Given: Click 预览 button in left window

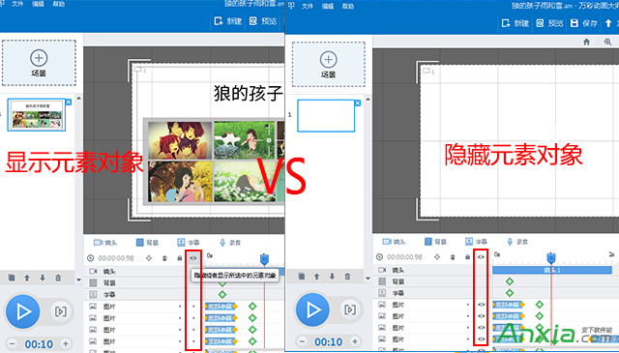Looking at the screenshot, I should tap(263, 21).
